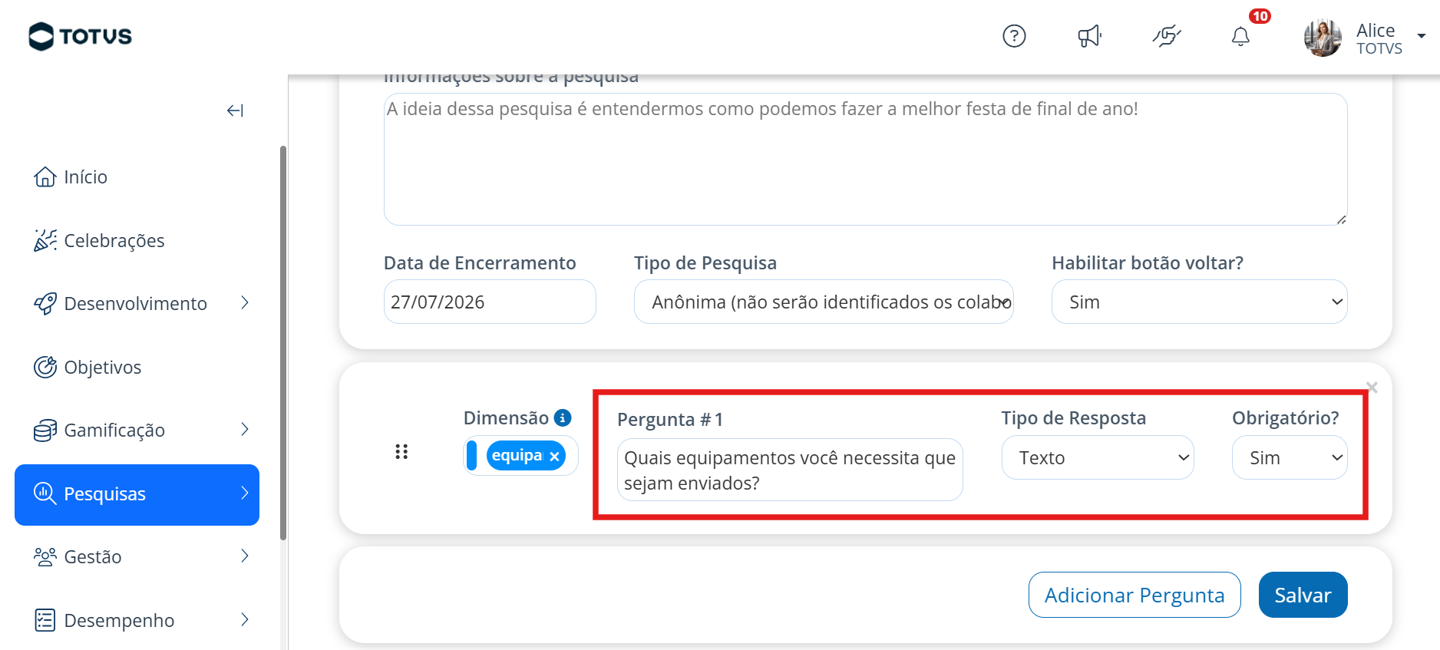Grab the question drag handle dots

401,451
